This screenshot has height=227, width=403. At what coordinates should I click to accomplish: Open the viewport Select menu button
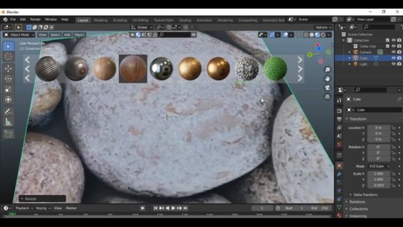55,35
